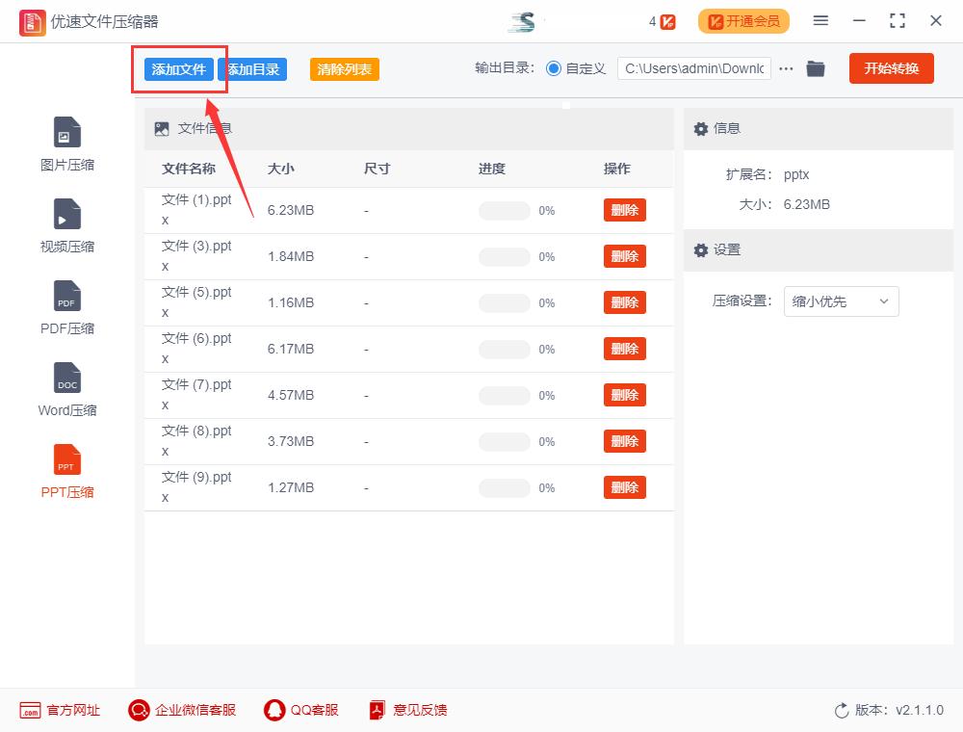The width and height of the screenshot is (963, 732).
Task: Switch to PDF压缩 mode
Action: [66, 306]
